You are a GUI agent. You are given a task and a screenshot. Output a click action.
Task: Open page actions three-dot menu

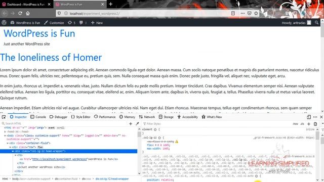tap(242, 13)
